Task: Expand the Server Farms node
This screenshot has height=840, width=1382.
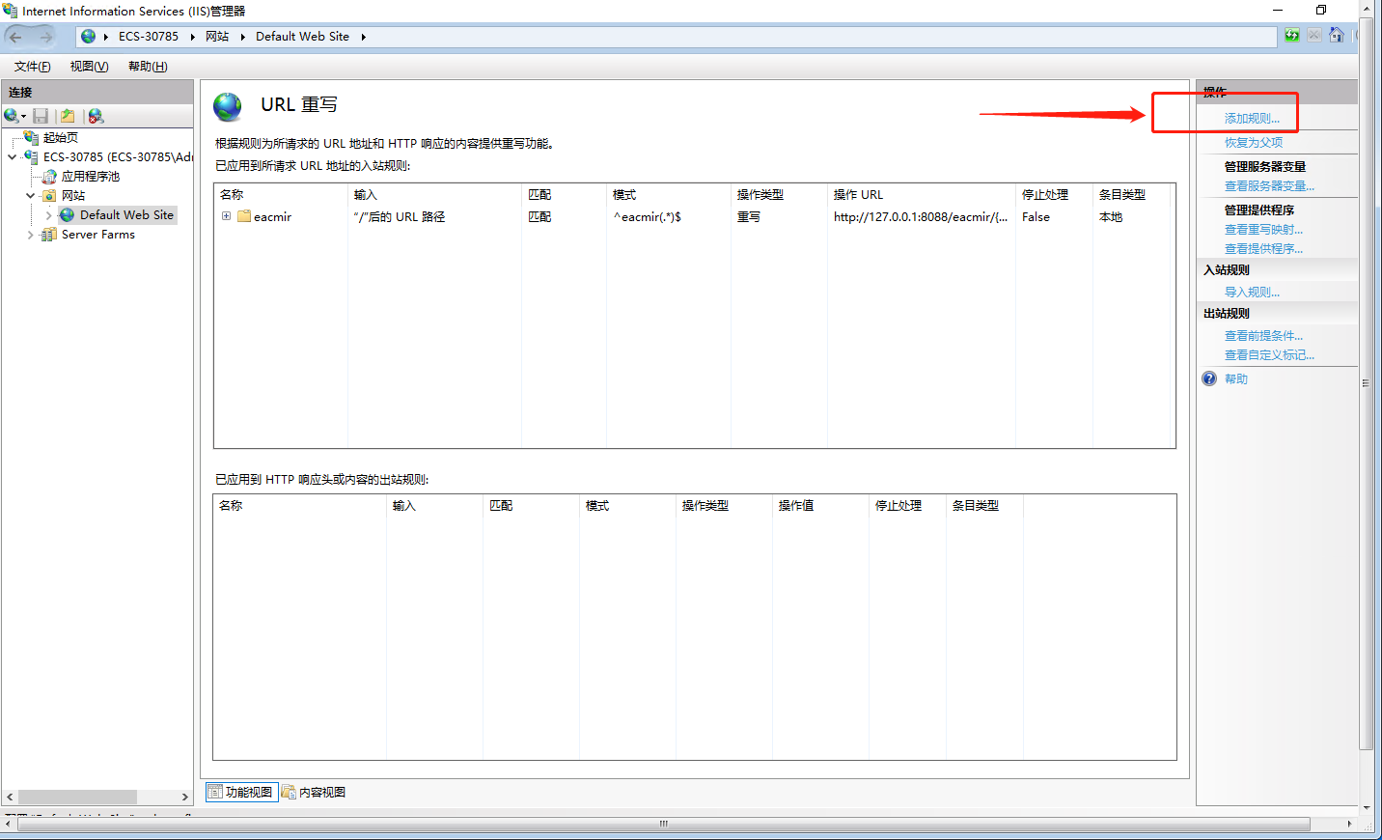Action: [29, 234]
